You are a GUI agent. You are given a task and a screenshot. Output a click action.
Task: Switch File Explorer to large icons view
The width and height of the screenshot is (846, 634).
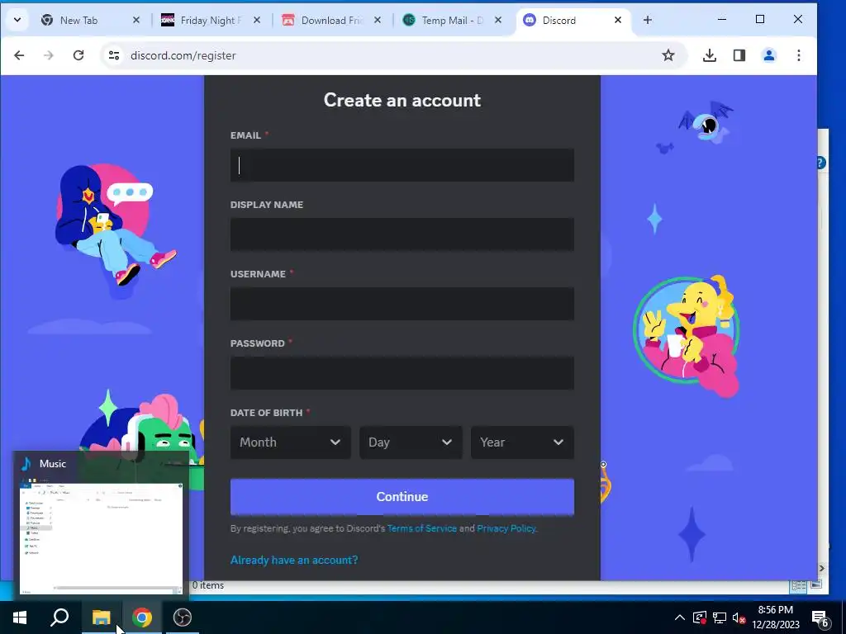pos(815,585)
